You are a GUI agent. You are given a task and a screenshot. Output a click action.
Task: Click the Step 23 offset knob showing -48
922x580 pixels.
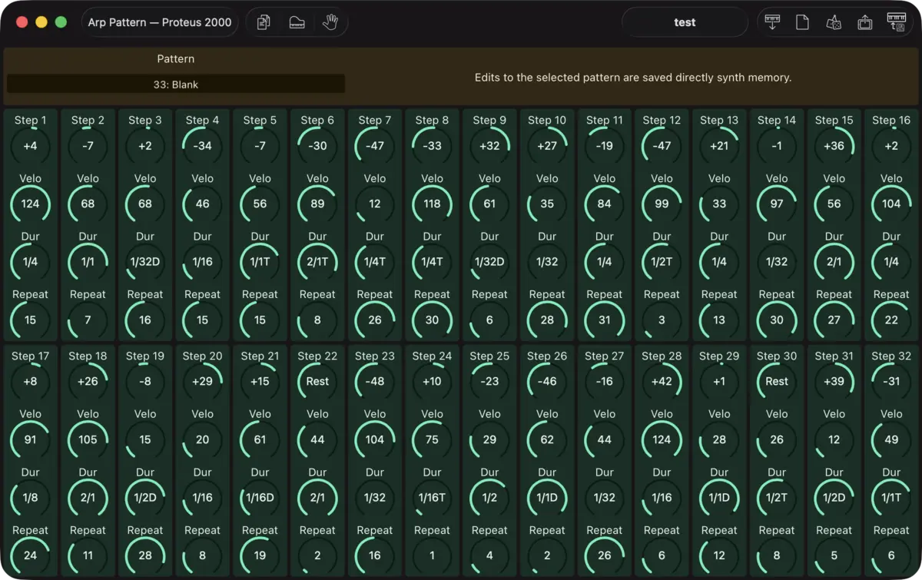[x=375, y=382]
